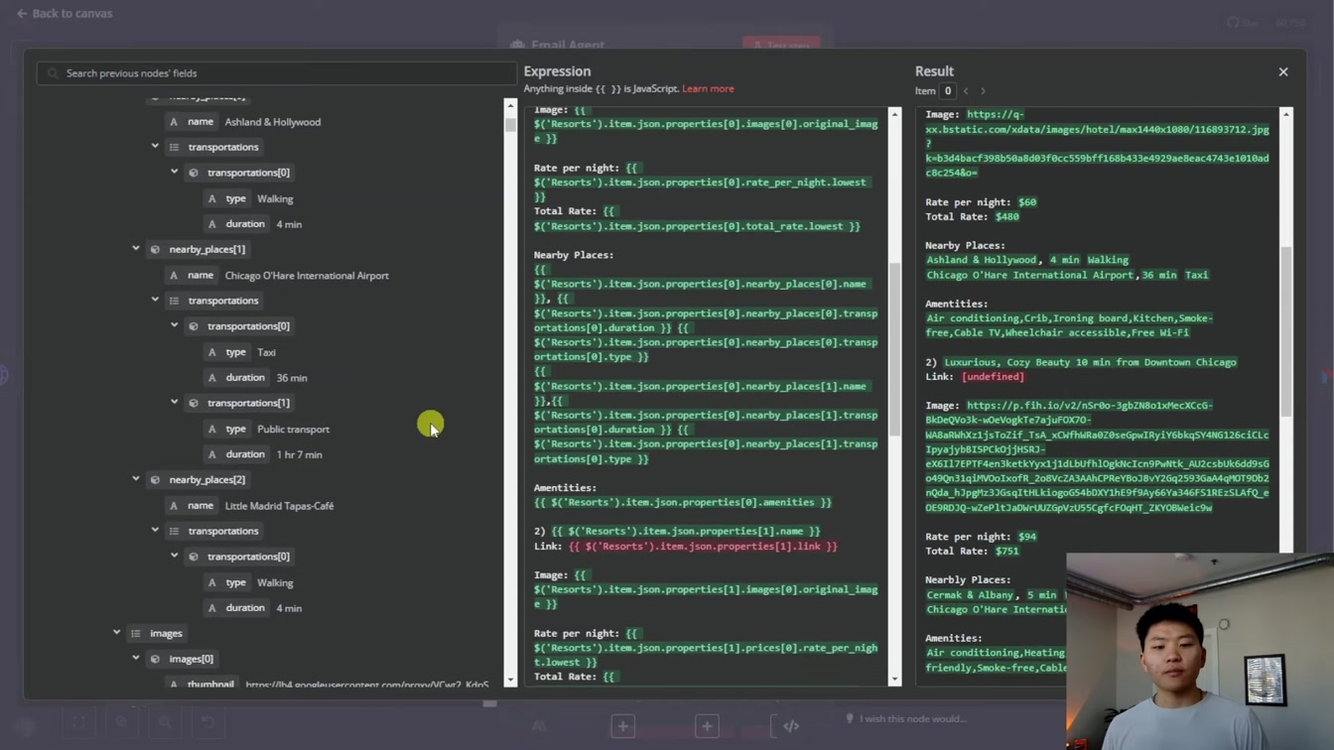Click the plus button next to the code icon

pos(707,726)
